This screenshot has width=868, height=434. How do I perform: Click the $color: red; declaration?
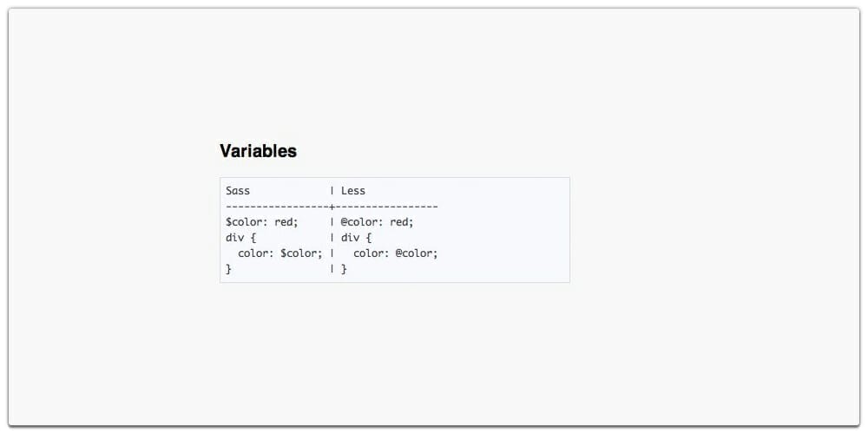click(262, 222)
